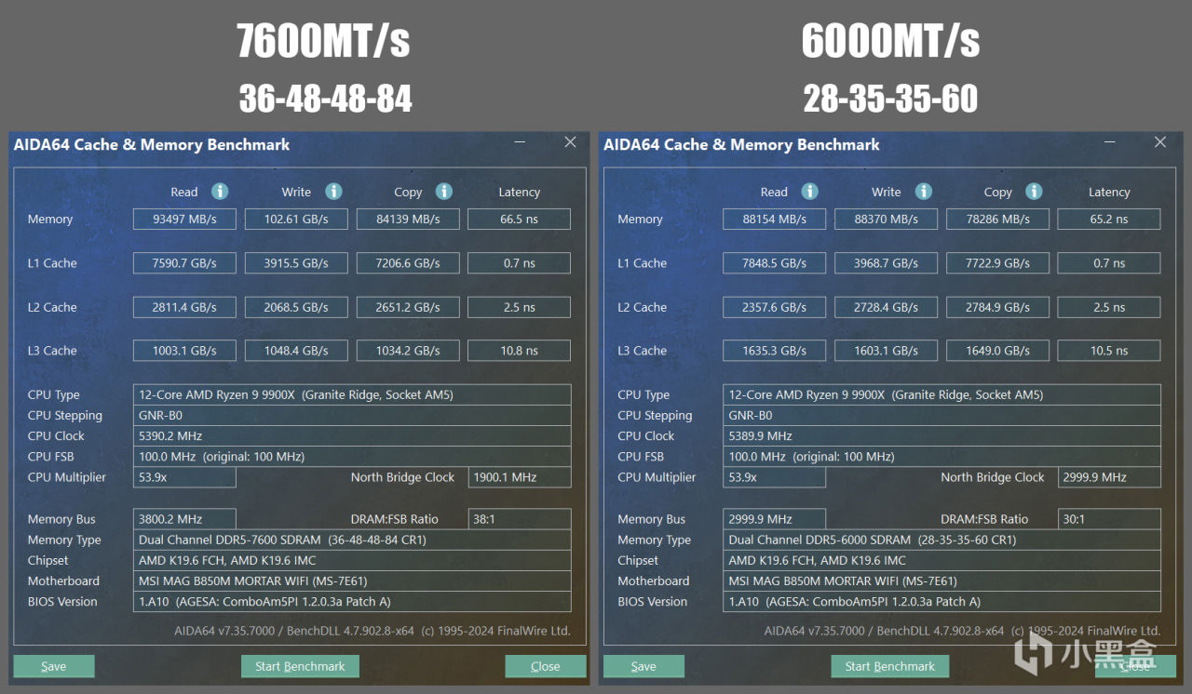Screen dimensions: 1192x694
Task: Click the 38:1 DRAM:FSB ratio value
Action: click(x=520, y=519)
